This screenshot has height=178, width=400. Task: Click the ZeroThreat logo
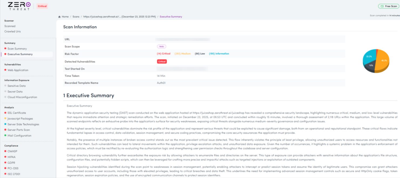[19, 6]
